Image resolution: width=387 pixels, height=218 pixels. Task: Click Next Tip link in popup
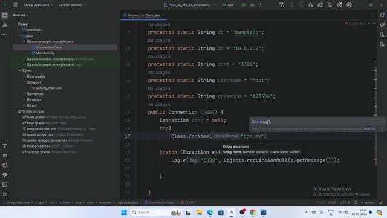[x=369, y=129]
